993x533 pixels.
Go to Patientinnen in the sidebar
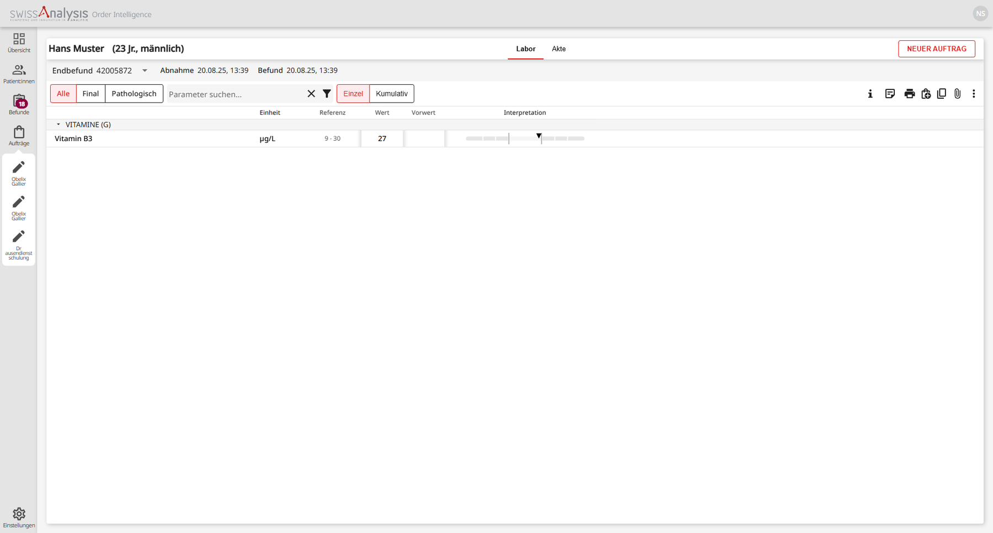pos(19,74)
